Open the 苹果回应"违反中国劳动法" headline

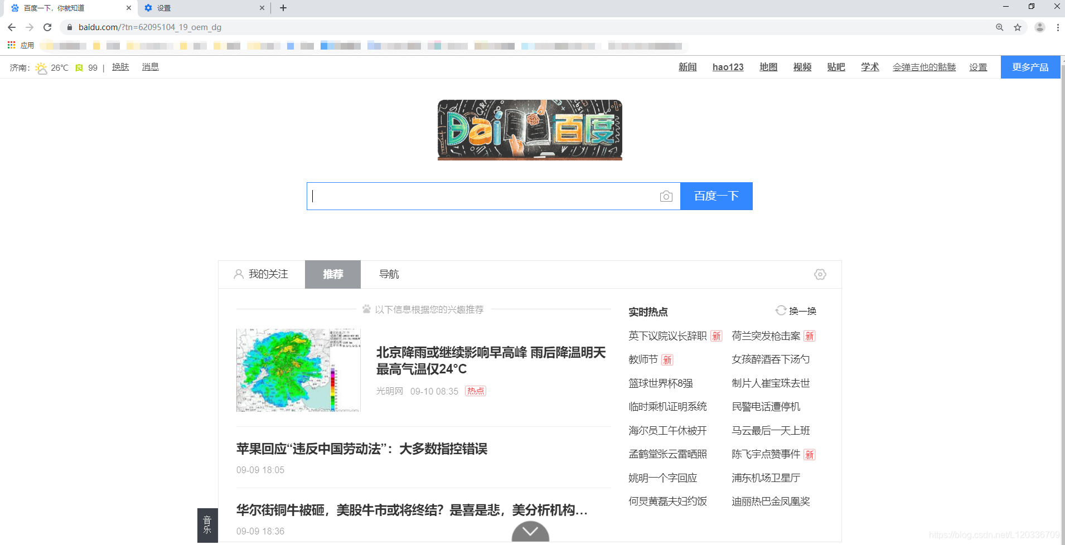[x=362, y=449]
